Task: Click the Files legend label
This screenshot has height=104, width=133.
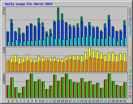Action: [x=130, y=21]
